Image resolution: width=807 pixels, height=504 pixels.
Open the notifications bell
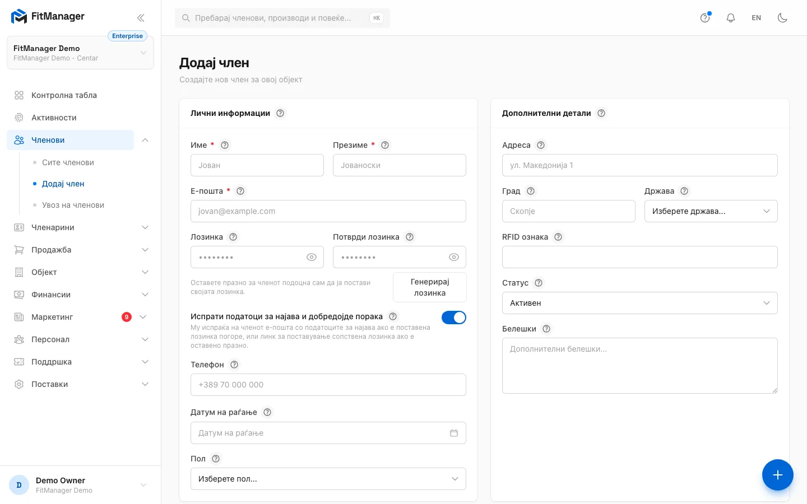731,18
